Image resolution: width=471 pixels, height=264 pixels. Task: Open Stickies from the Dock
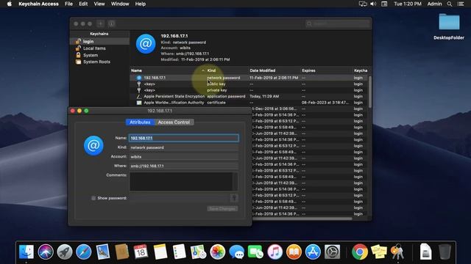pyautogui.click(x=379, y=252)
